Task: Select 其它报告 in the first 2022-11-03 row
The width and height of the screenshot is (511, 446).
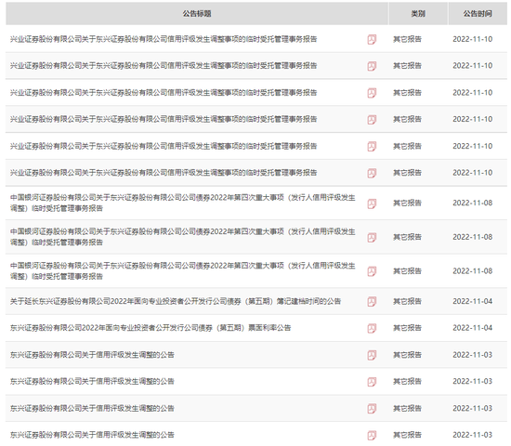Action: pos(407,355)
